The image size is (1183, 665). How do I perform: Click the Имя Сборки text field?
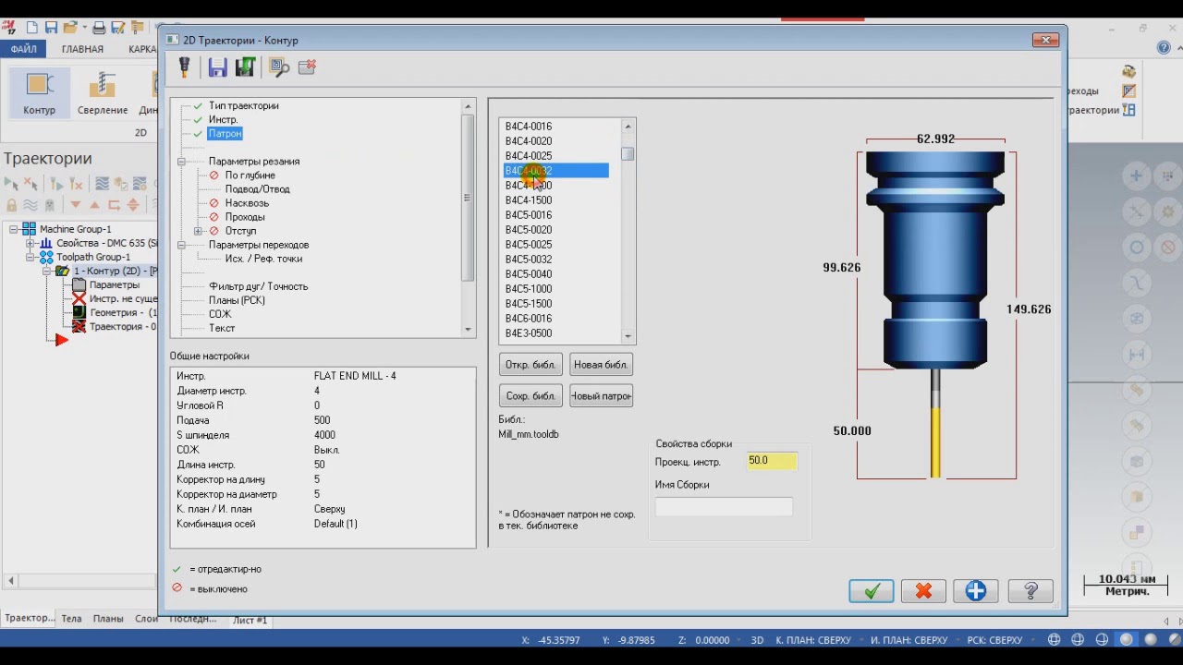pyautogui.click(x=724, y=506)
